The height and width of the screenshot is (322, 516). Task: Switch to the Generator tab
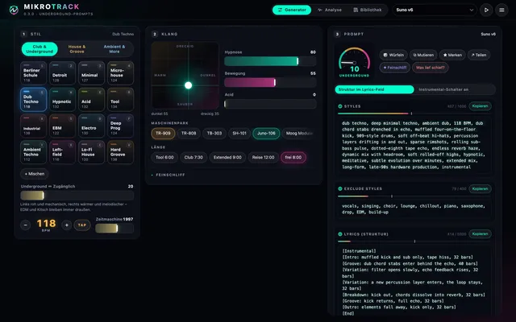[292, 10]
